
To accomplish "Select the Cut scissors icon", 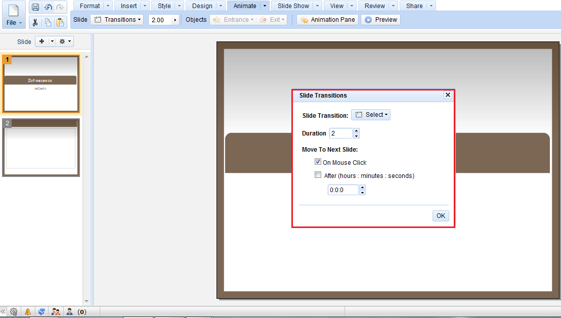I will [x=35, y=22].
